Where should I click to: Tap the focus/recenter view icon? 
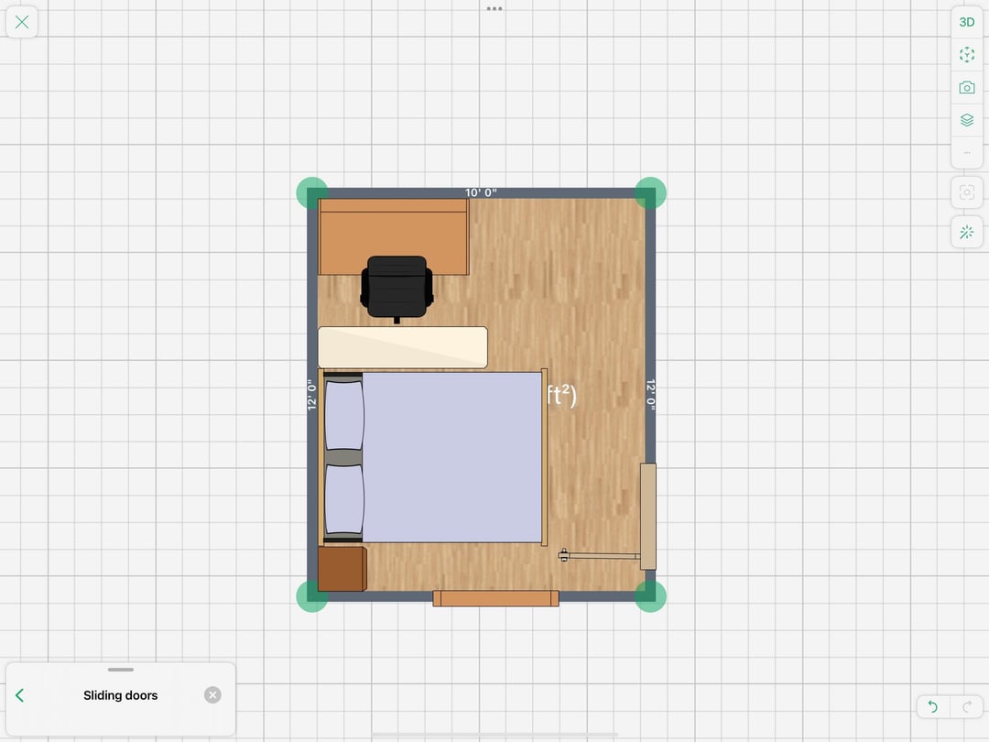tap(967, 192)
